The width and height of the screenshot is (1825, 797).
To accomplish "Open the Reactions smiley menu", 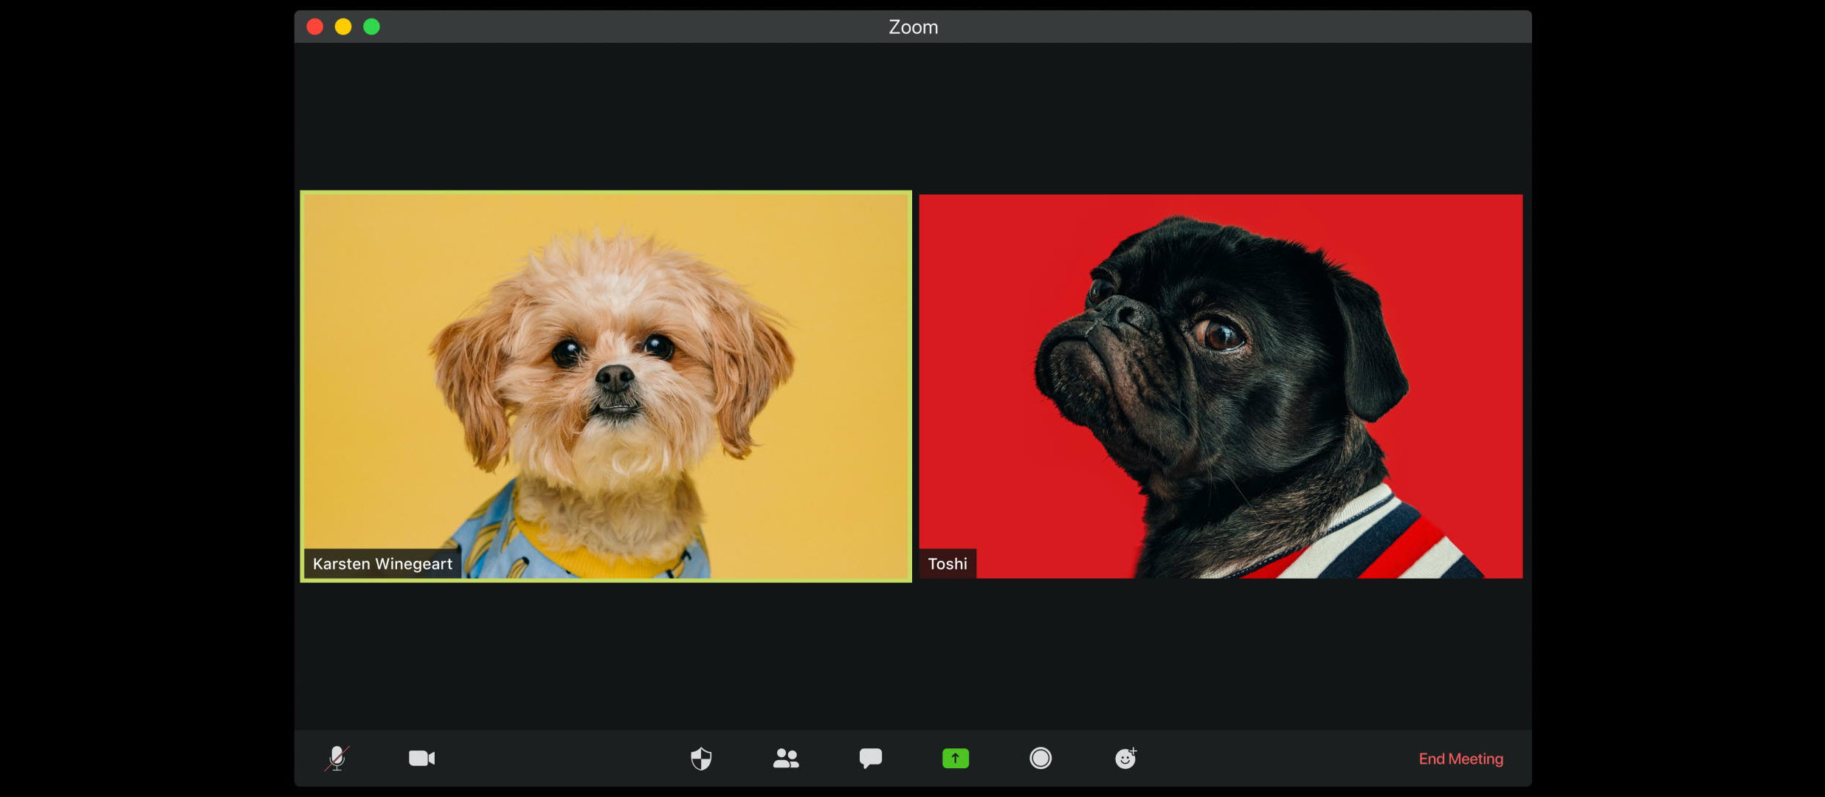I will point(1125,758).
